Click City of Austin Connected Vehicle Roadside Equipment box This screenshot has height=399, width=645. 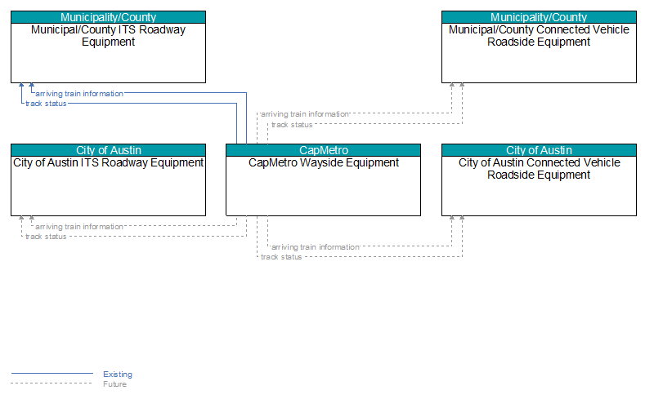click(539, 180)
